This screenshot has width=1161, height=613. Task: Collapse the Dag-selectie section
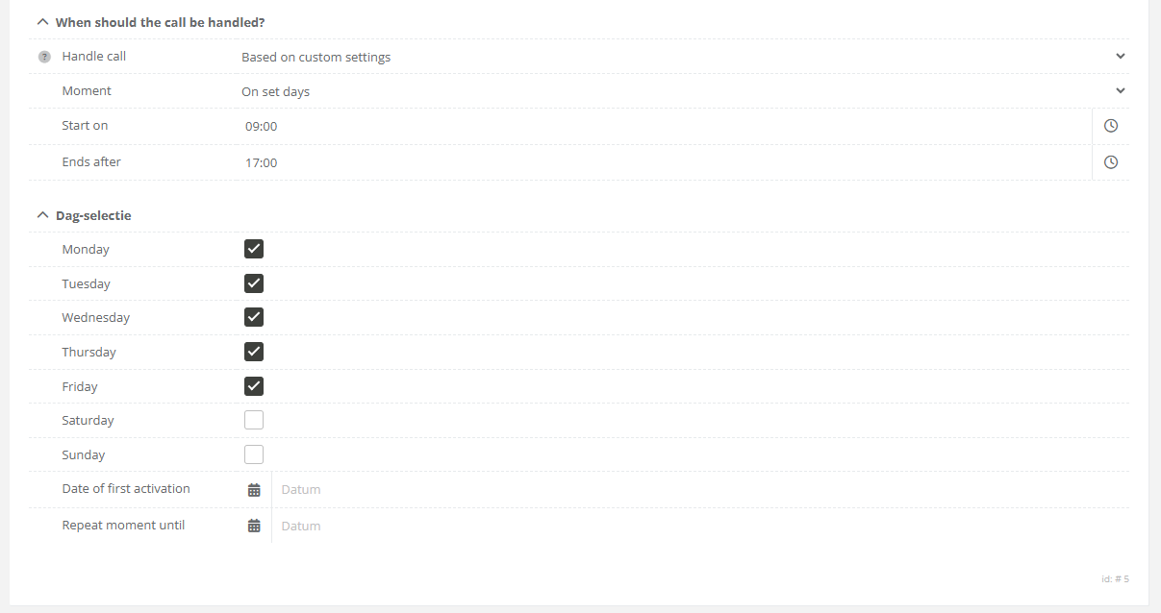42,215
